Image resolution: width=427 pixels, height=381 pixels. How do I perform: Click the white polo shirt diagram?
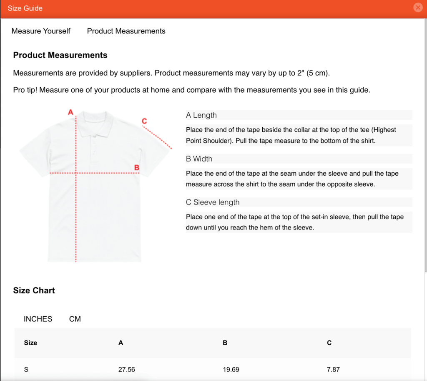(x=104, y=209)
